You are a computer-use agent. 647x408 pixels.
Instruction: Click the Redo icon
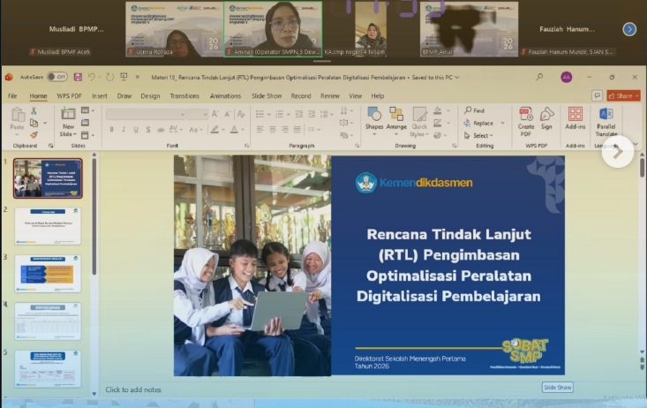tap(109, 77)
